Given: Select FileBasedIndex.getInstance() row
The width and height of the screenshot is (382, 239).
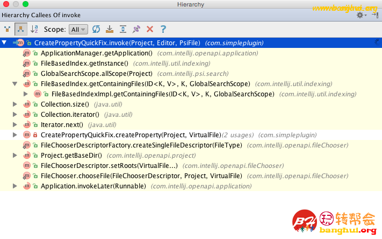Looking at the screenshot, I should point(191,63).
